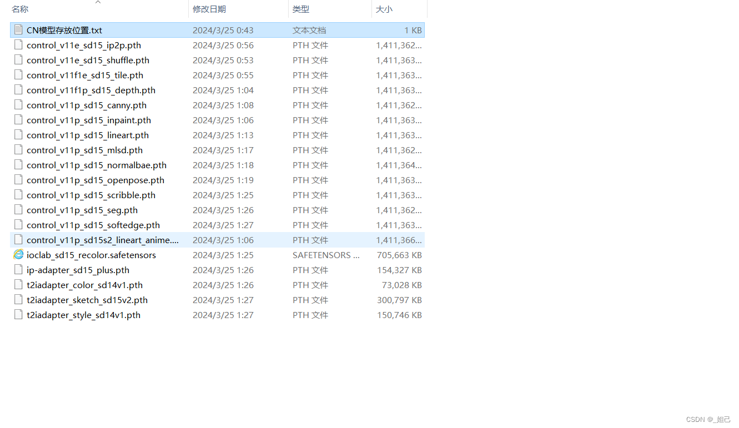739x428 pixels.
Task: Click file icon of control_v11f1e_sd15_tile.pth
Action: [18, 75]
